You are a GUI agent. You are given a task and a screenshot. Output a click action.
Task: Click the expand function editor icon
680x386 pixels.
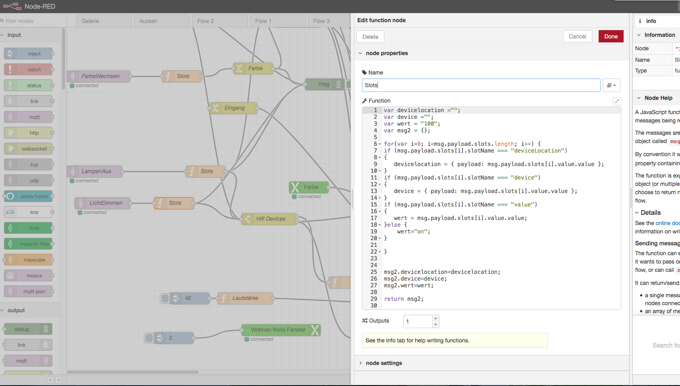[617, 101]
